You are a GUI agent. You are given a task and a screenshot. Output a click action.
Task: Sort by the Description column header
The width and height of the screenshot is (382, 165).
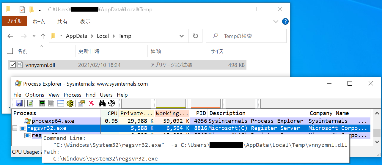[257, 113]
